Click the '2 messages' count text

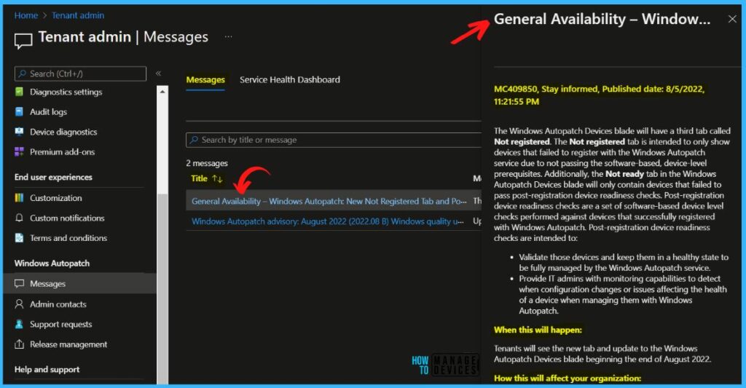207,163
